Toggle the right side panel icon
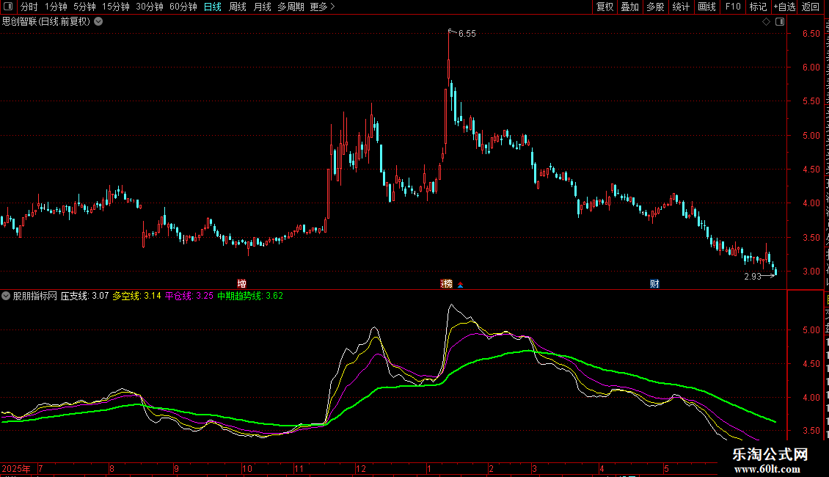This screenshot has width=829, height=477. pos(780,22)
